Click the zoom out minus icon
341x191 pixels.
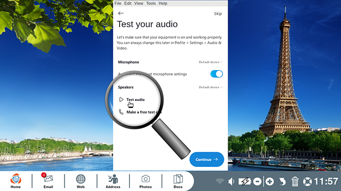coord(257,182)
